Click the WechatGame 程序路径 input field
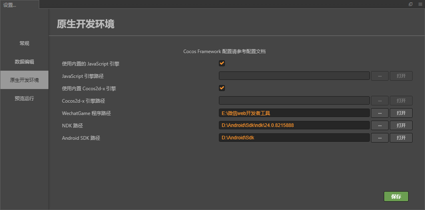425x210 pixels. point(294,113)
